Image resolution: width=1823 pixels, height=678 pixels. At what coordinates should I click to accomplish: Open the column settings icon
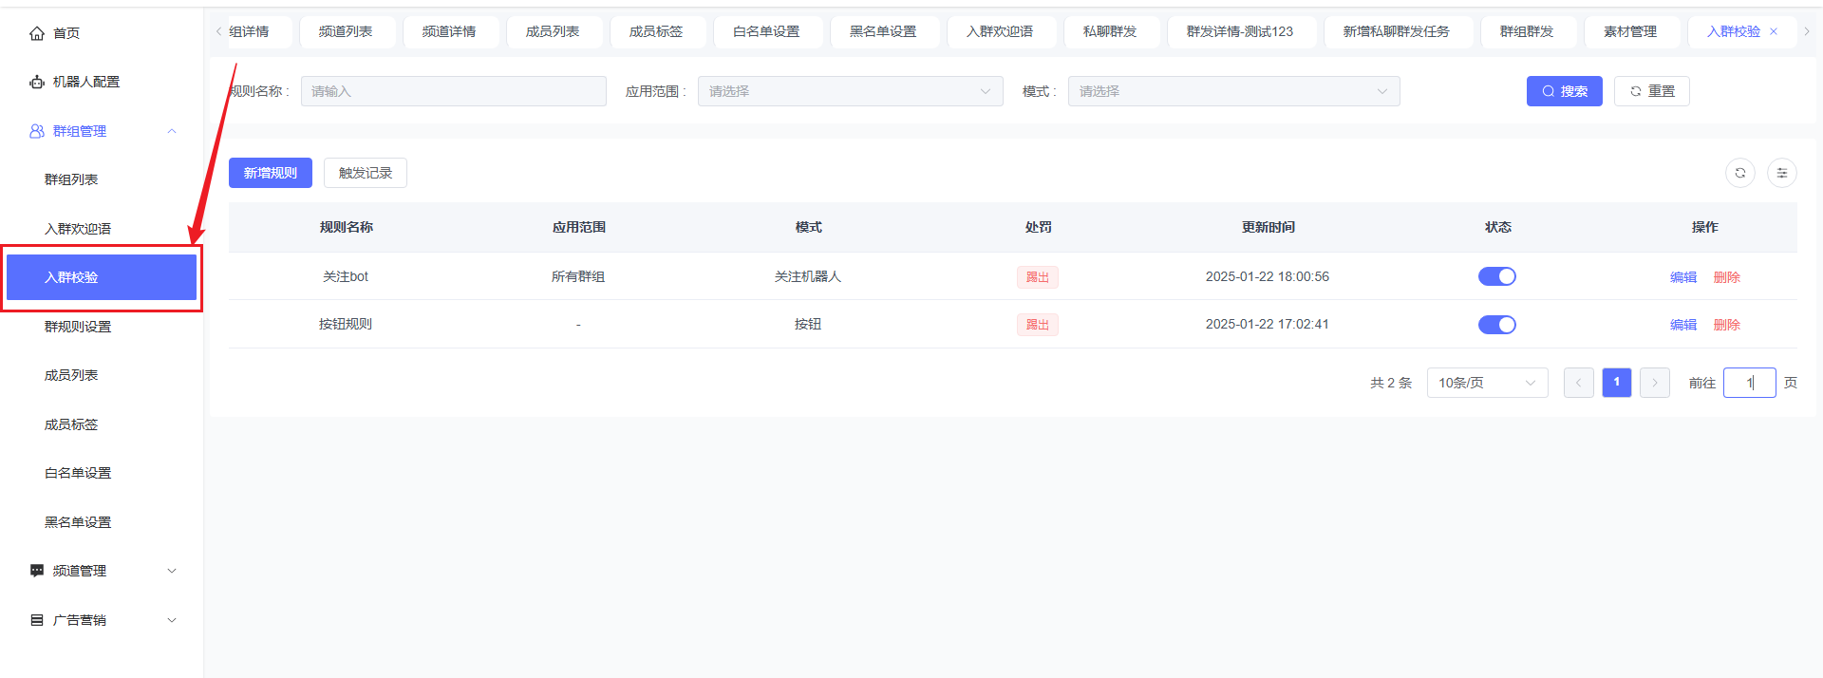click(1781, 173)
